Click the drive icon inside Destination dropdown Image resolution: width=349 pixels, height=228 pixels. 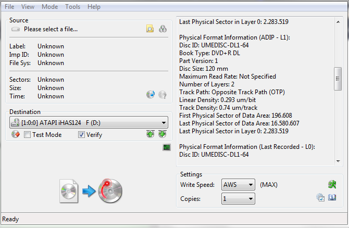coord(15,122)
